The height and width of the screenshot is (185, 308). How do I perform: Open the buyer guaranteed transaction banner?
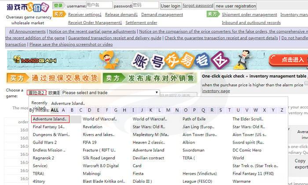(x=53, y=78)
